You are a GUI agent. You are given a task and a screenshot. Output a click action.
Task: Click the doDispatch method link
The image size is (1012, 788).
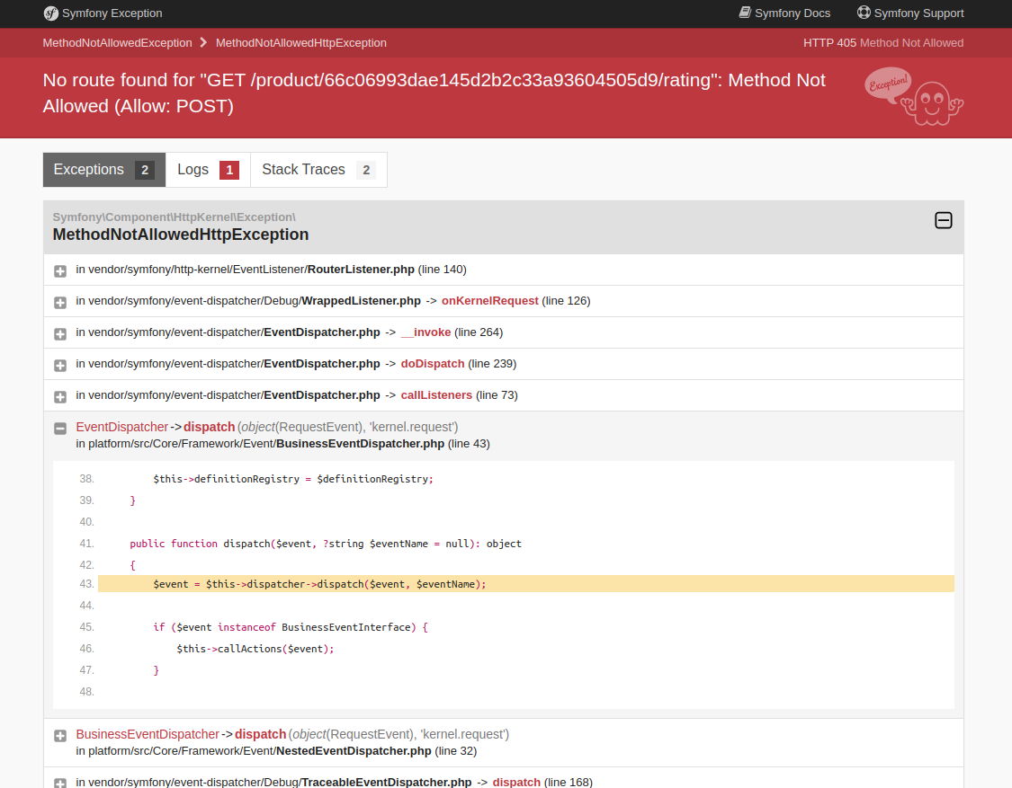click(x=433, y=363)
